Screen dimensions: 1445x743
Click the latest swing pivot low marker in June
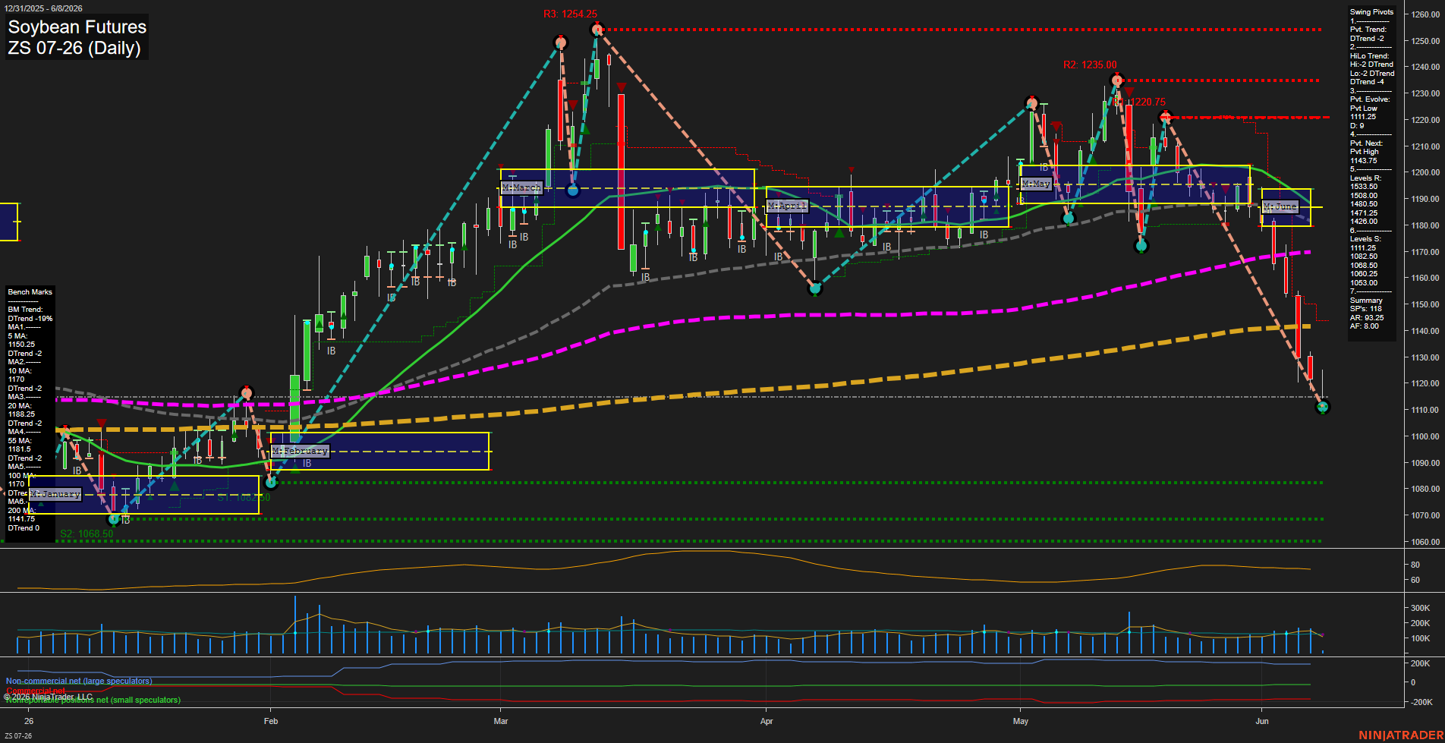click(1323, 408)
